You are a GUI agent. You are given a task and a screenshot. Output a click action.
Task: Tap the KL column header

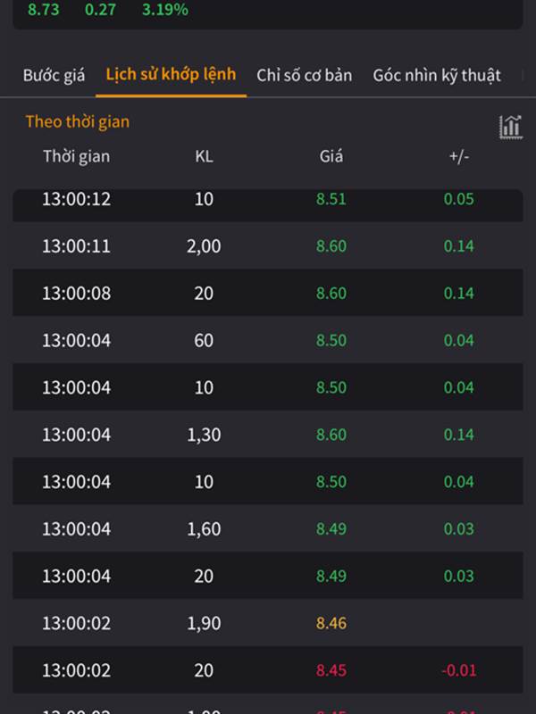[x=204, y=156]
